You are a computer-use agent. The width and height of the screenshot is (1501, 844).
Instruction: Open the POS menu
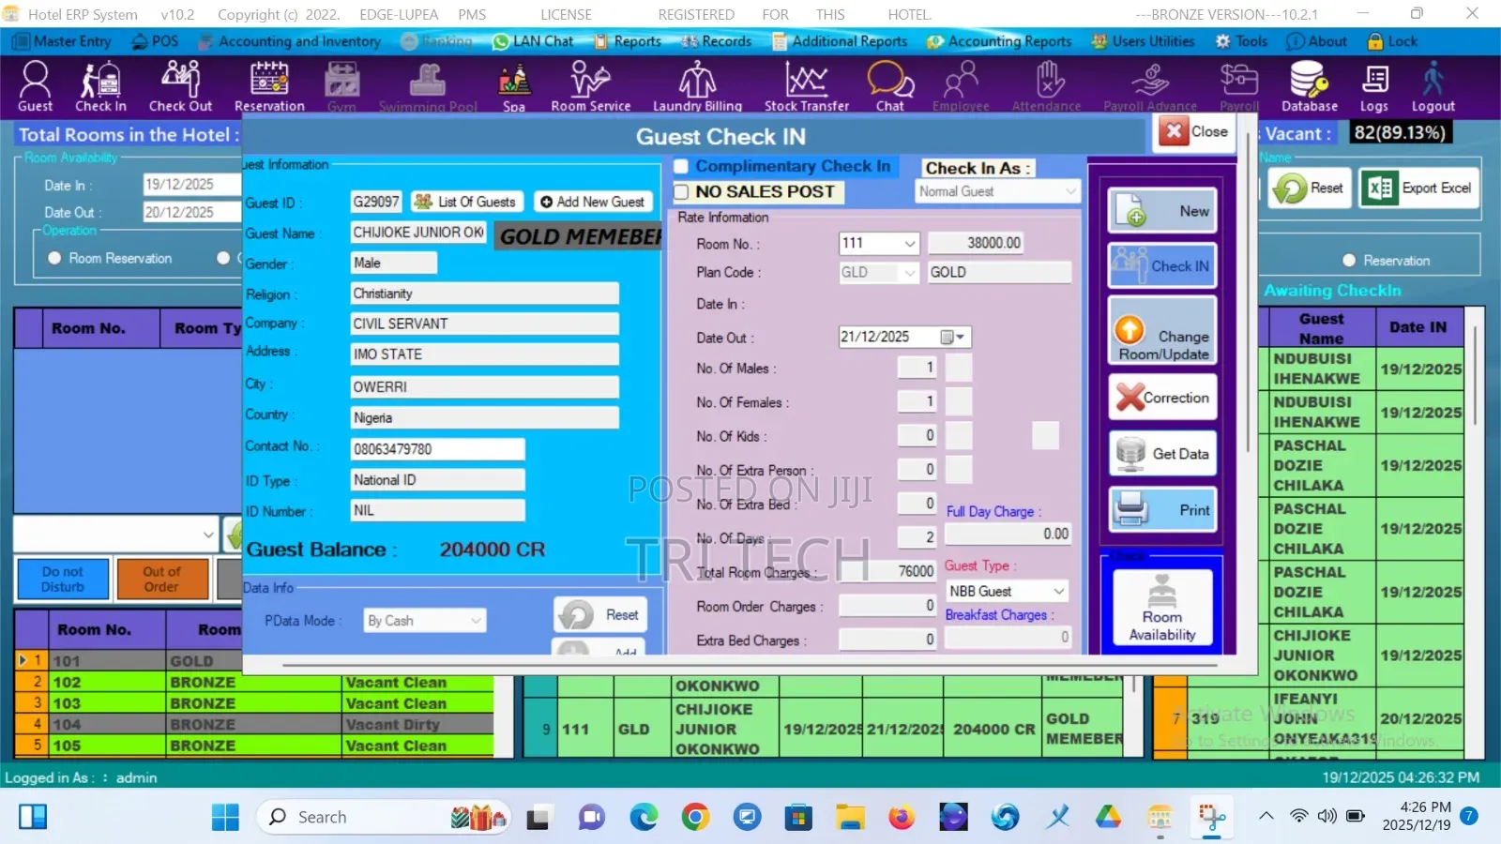(156, 41)
